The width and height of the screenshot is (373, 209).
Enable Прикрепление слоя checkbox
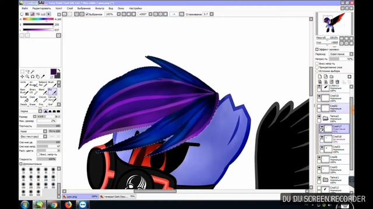click(x=317, y=67)
